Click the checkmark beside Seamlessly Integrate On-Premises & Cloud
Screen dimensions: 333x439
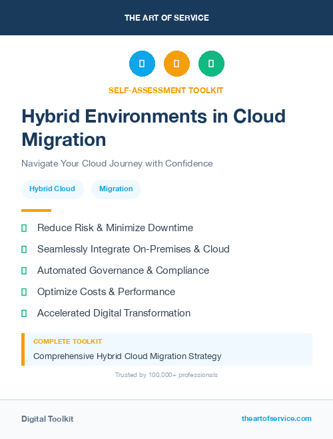click(24, 249)
